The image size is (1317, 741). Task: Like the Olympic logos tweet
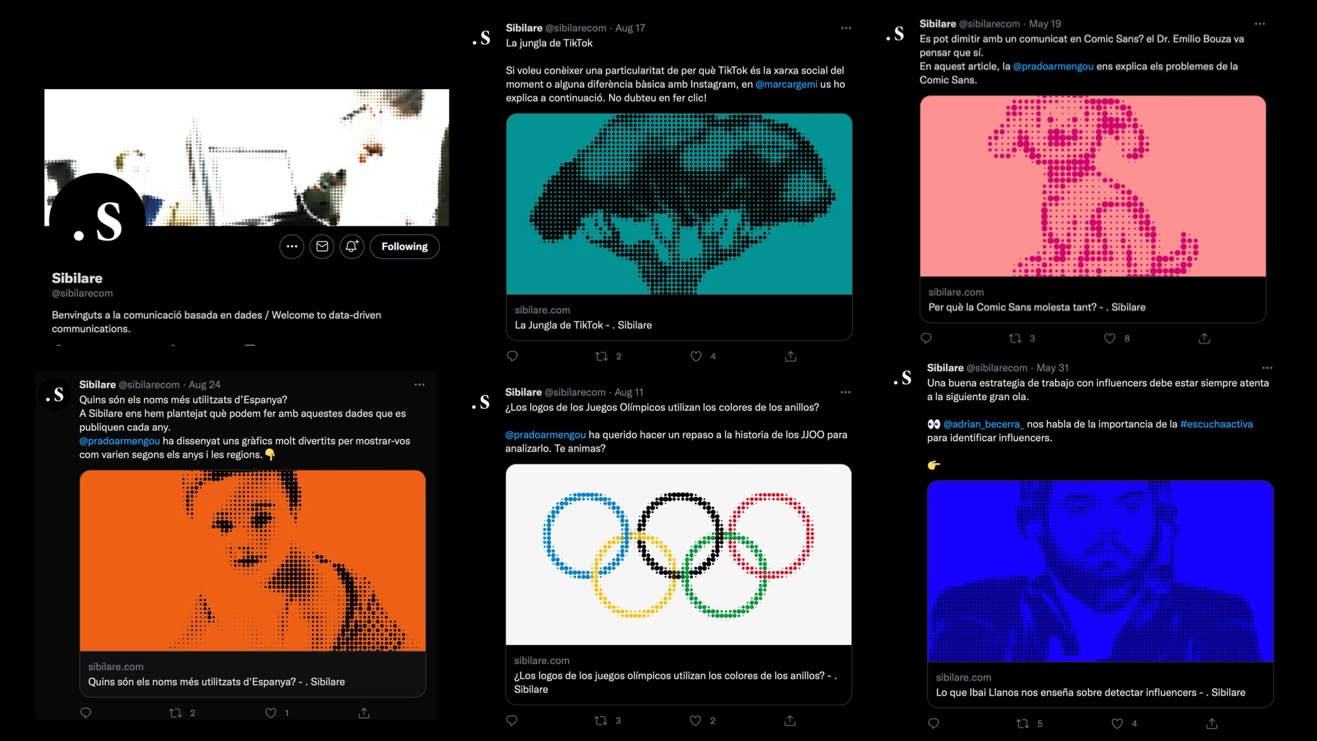696,720
